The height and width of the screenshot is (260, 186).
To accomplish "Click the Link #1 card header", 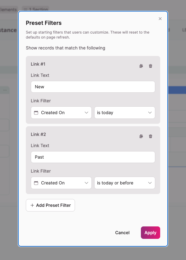I will tap(38, 64).
